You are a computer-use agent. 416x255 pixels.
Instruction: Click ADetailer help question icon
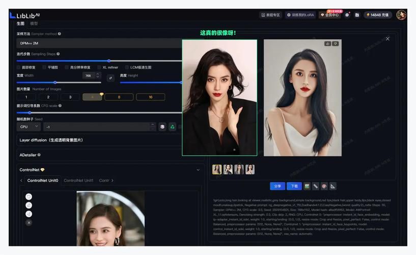click(x=39, y=155)
